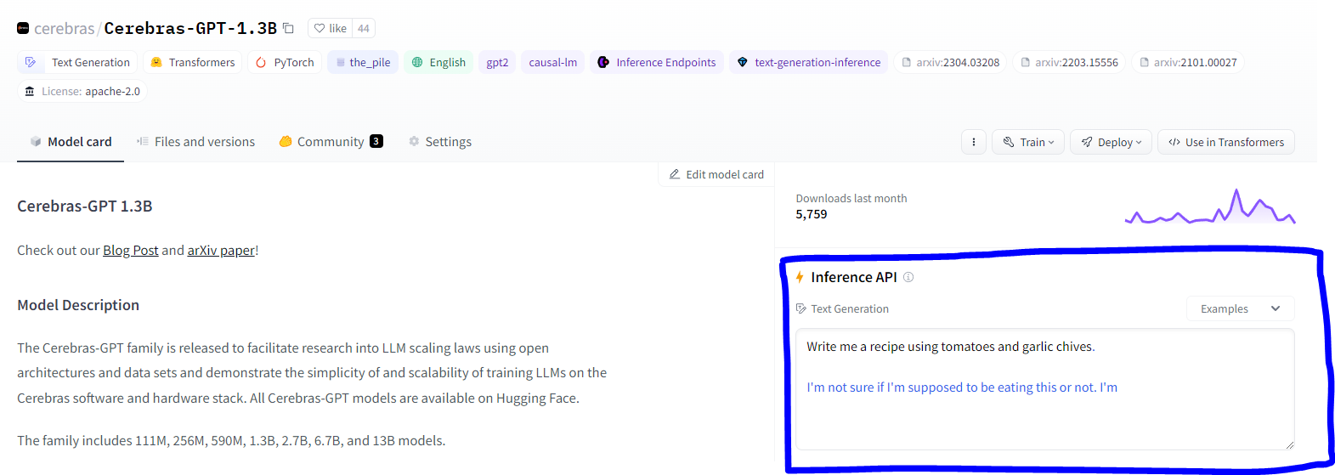1335x475 pixels.
Task: Open the Blog Post link
Action: [x=131, y=250]
